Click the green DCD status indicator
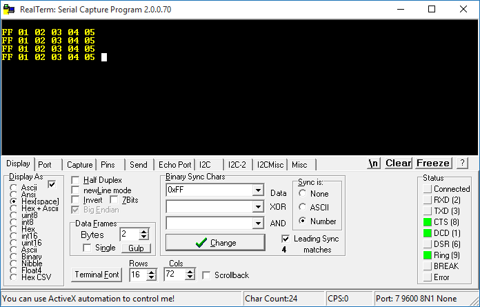 [428, 232]
